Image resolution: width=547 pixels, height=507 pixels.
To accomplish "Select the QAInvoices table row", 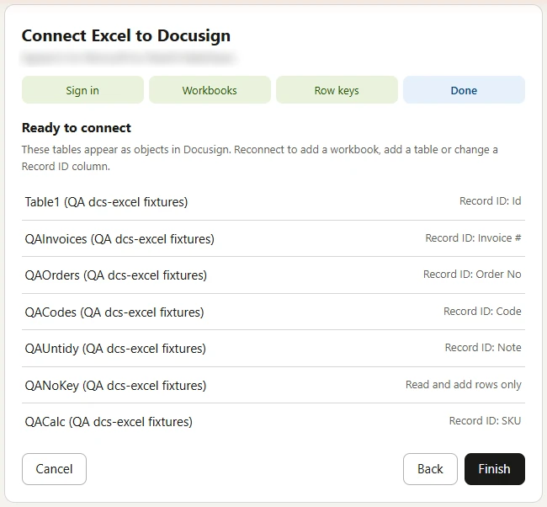I will pyautogui.click(x=273, y=239).
